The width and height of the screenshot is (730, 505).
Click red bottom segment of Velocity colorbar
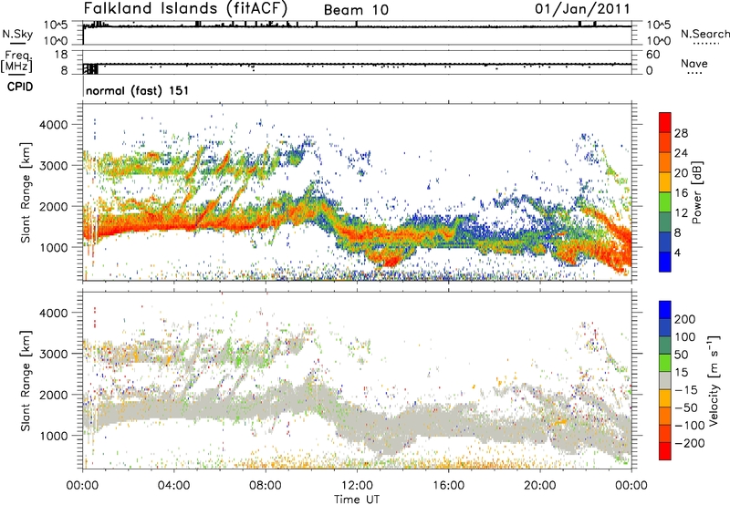click(x=665, y=451)
